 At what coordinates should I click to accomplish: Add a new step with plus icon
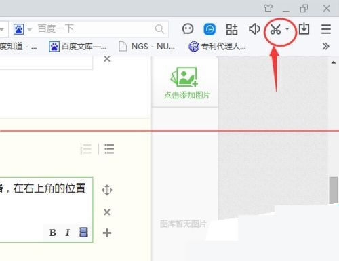(107, 233)
